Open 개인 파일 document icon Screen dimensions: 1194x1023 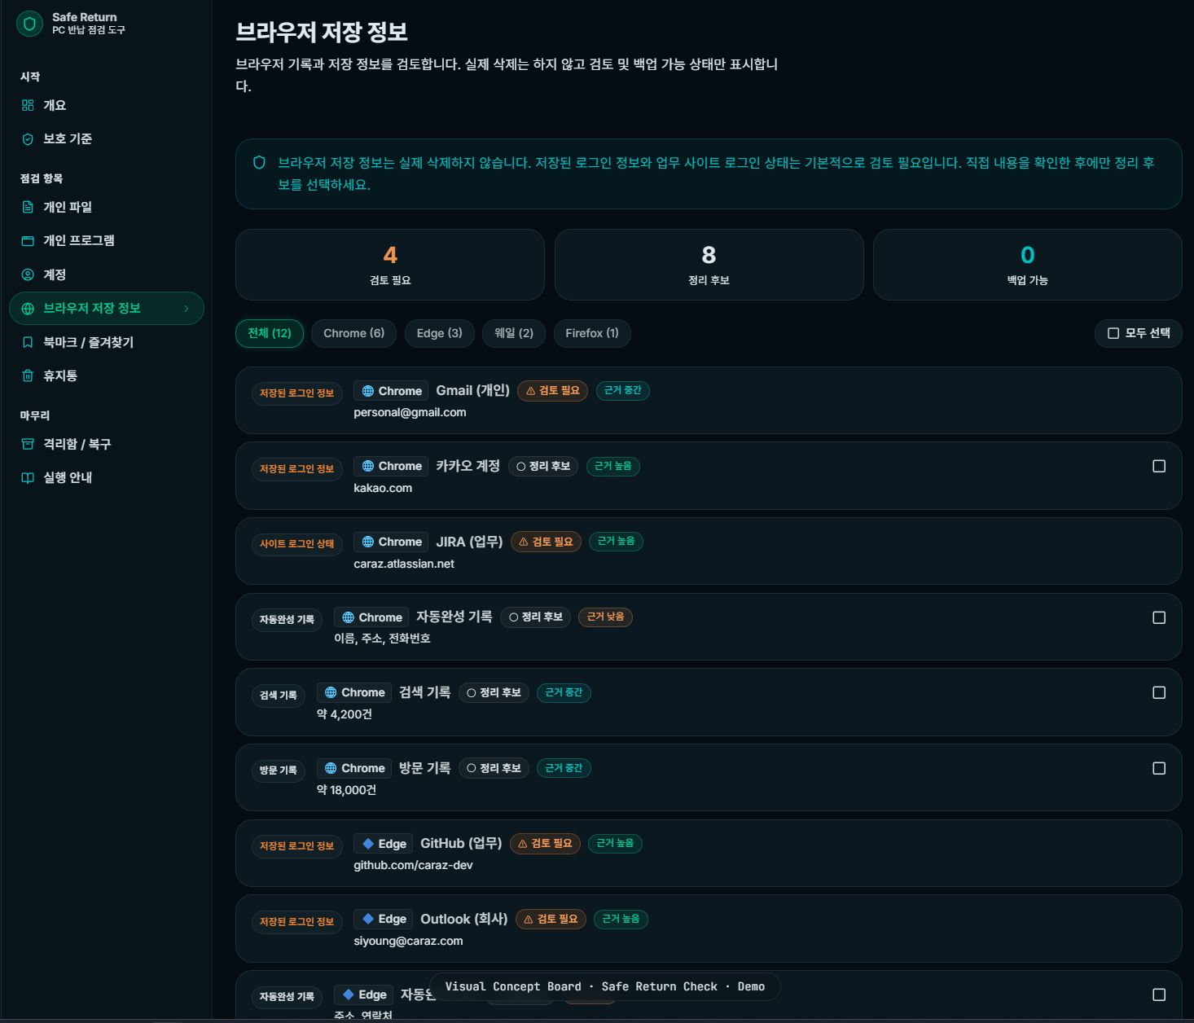(x=28, y=207)
